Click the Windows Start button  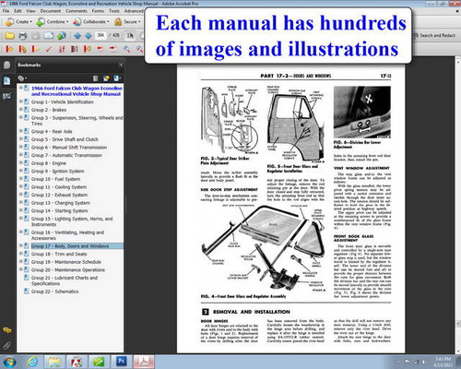9,362
